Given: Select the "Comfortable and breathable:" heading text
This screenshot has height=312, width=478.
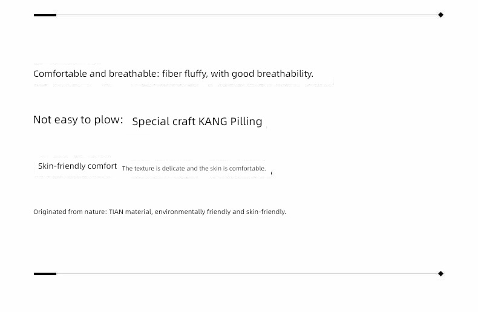Looking at the screenshot, I should point(96,74).
